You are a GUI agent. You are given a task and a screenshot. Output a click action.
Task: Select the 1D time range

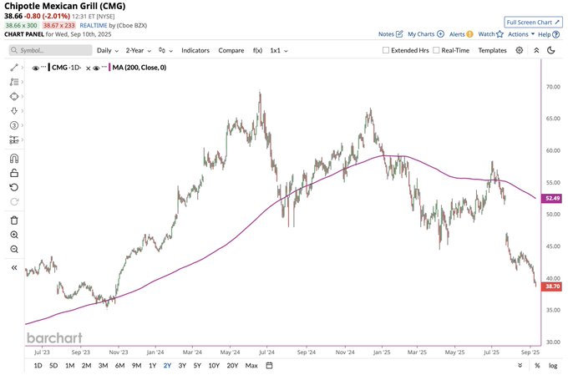(38, 365)
